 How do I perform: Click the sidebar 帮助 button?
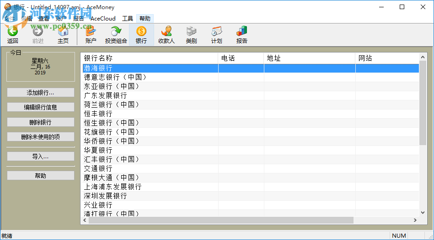(x=40, y=176)
